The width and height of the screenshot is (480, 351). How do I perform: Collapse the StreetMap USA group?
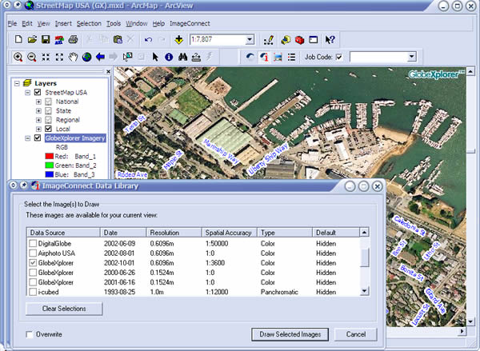[27, 93]
